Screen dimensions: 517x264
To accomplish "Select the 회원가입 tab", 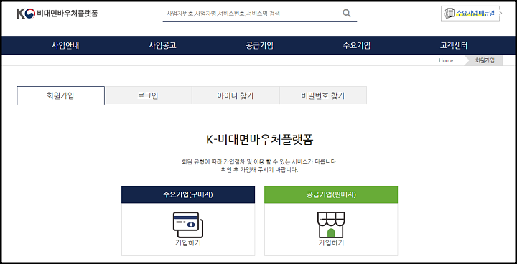I will pyautogui.click(x=60, y=96).
